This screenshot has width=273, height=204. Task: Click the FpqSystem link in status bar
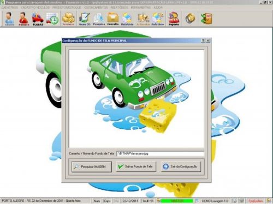tap(256, 201)
